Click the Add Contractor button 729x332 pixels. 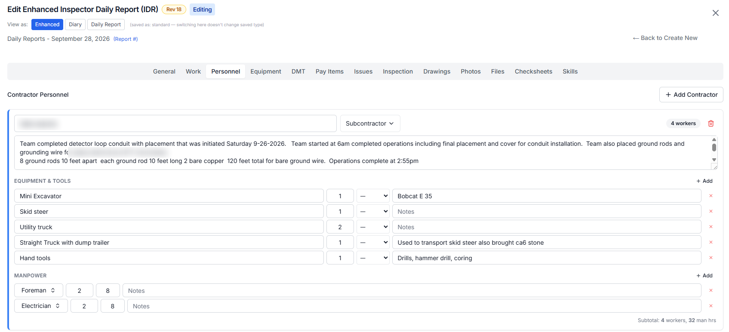tap(691, 95)
